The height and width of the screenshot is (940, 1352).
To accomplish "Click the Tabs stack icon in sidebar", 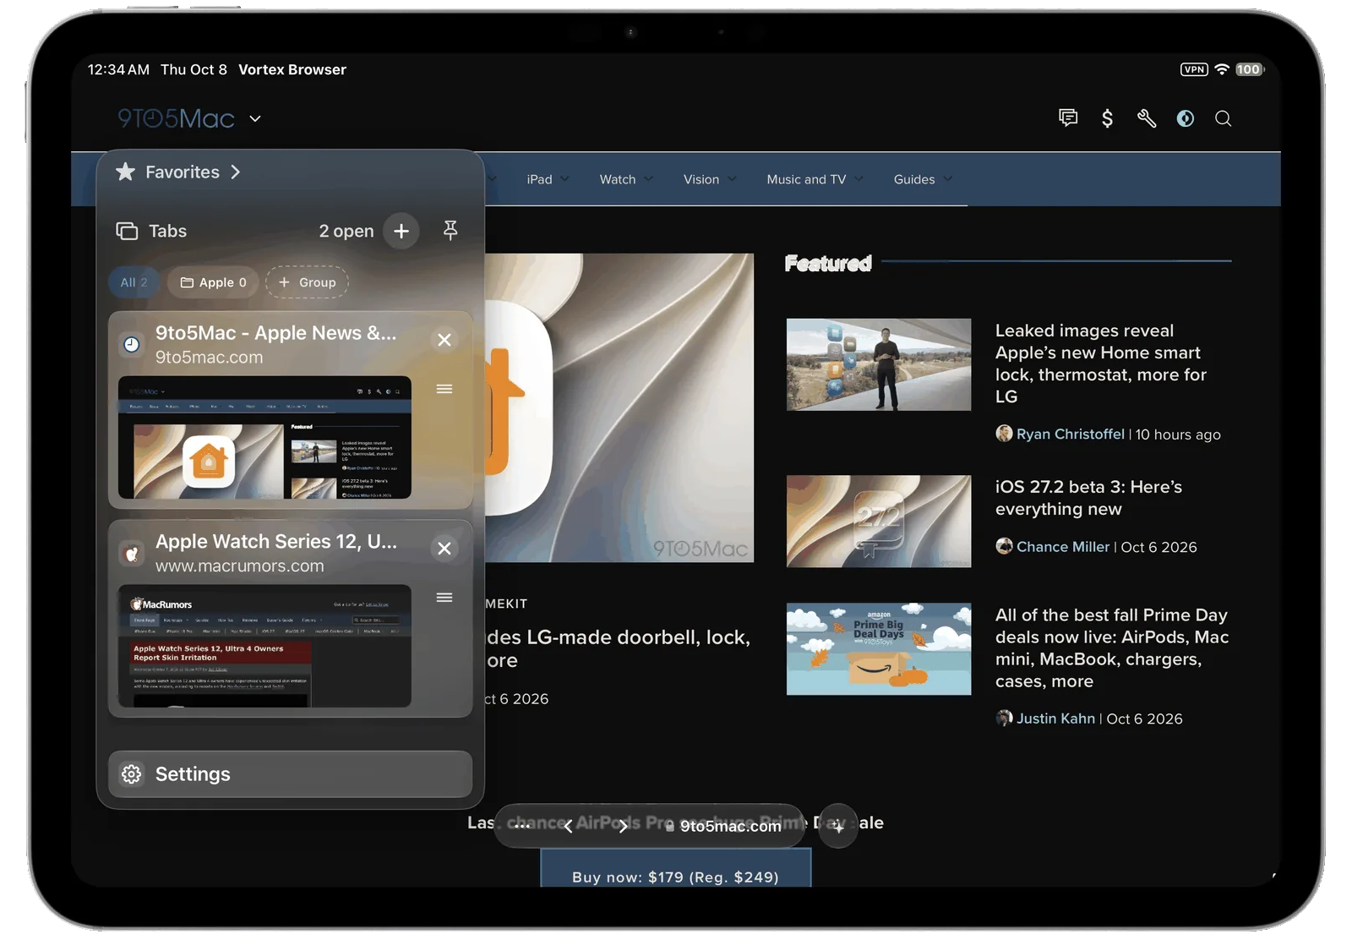I will pyautogui.click(x=127, y=231).
